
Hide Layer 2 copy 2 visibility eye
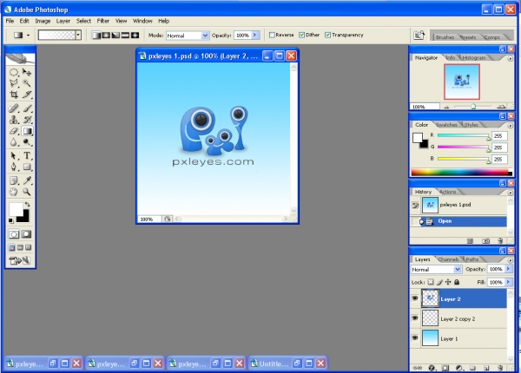(415, 317)
